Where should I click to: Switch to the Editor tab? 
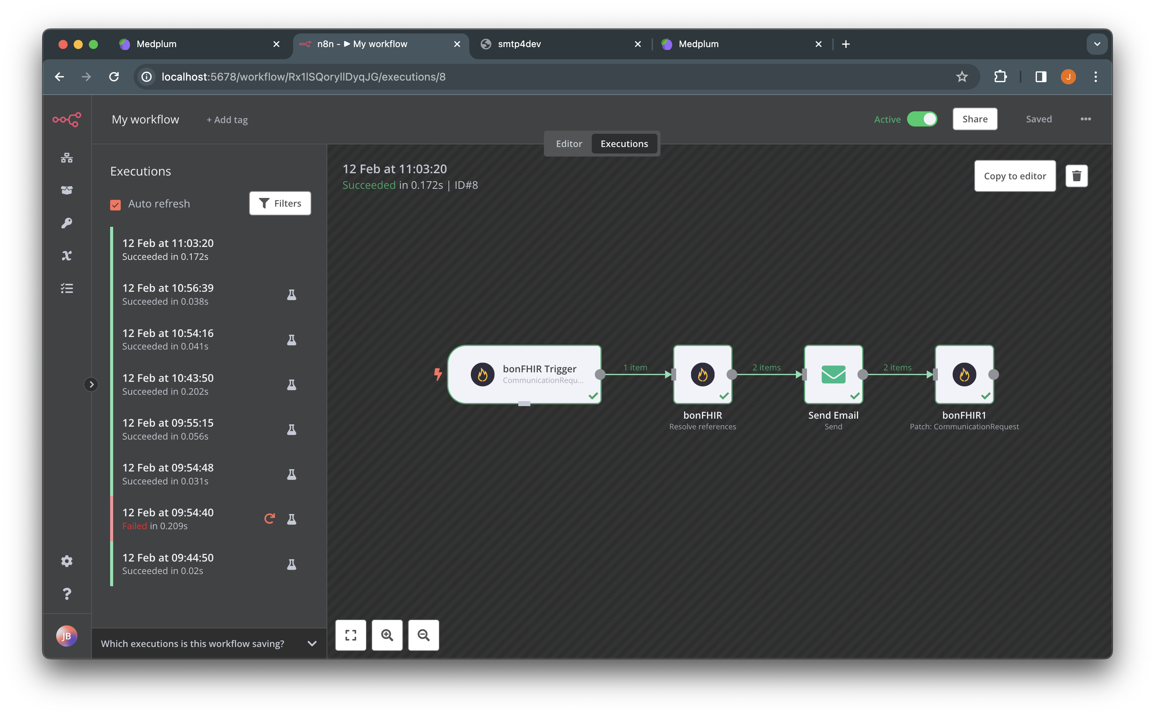[568, 143]
